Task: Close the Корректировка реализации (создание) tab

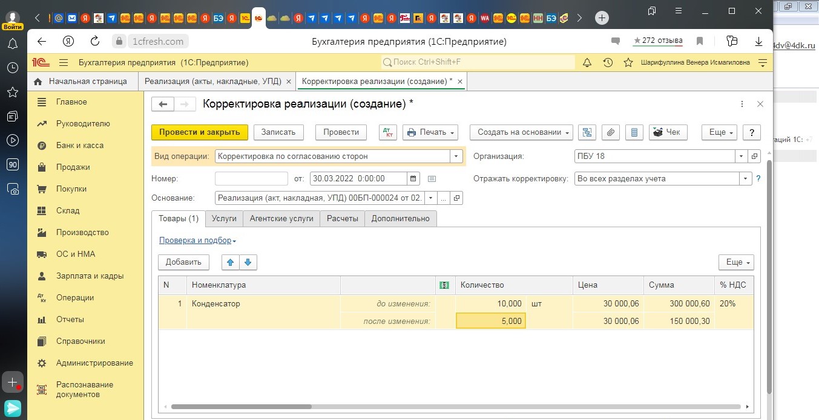Action: (460, 81)
